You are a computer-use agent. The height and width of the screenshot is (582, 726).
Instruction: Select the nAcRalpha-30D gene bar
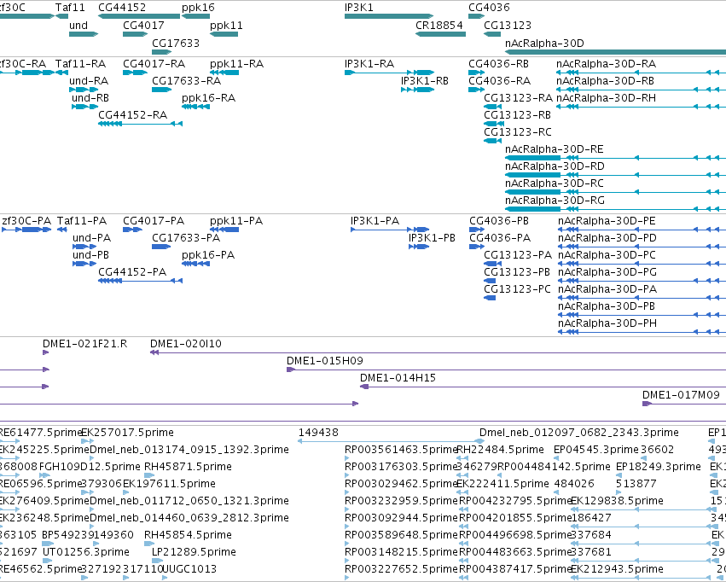(x=615, y=52)
